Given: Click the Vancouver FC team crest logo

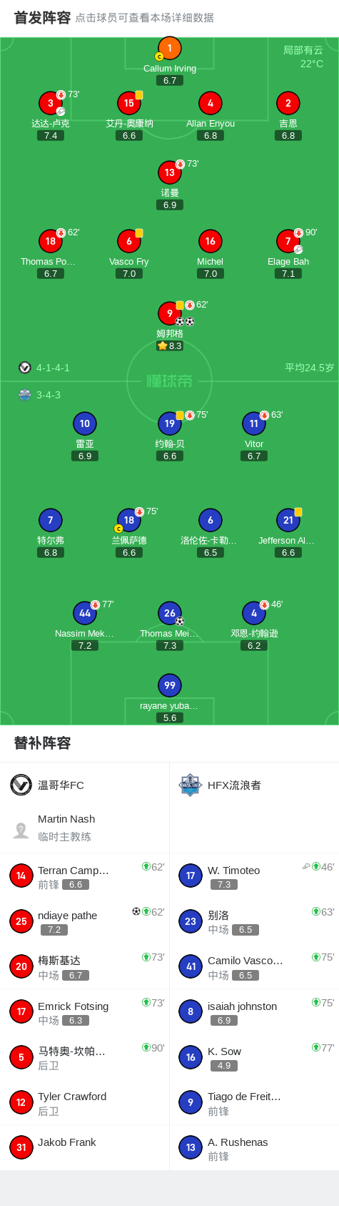Looking at the screenshot, I should click(21, 785).
